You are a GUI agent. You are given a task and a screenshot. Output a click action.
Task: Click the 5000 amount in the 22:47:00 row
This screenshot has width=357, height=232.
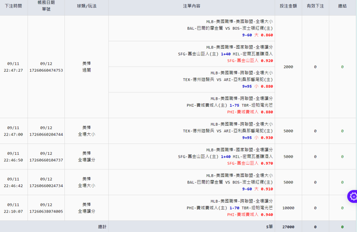tap(288, 131)
